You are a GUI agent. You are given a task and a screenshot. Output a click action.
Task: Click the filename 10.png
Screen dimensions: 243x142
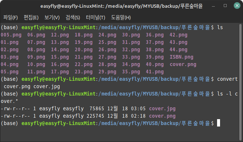coord(36,65)
